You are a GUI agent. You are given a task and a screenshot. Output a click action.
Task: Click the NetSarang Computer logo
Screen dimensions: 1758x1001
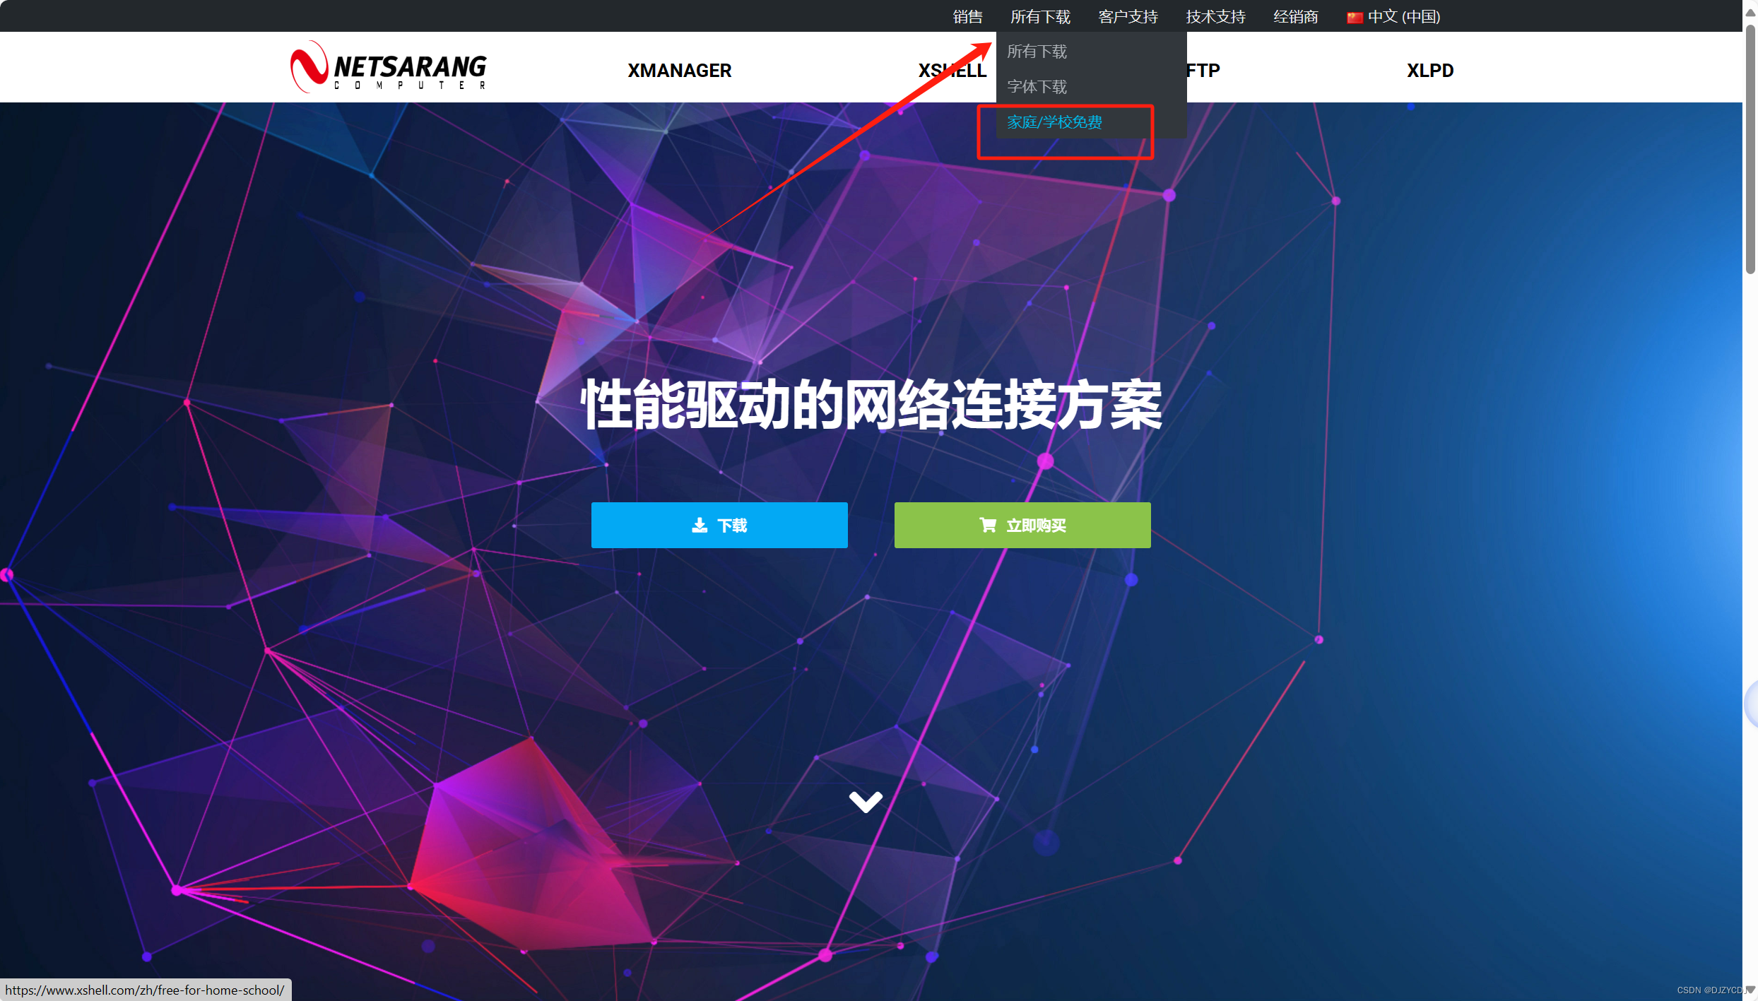tap(388, 67)
